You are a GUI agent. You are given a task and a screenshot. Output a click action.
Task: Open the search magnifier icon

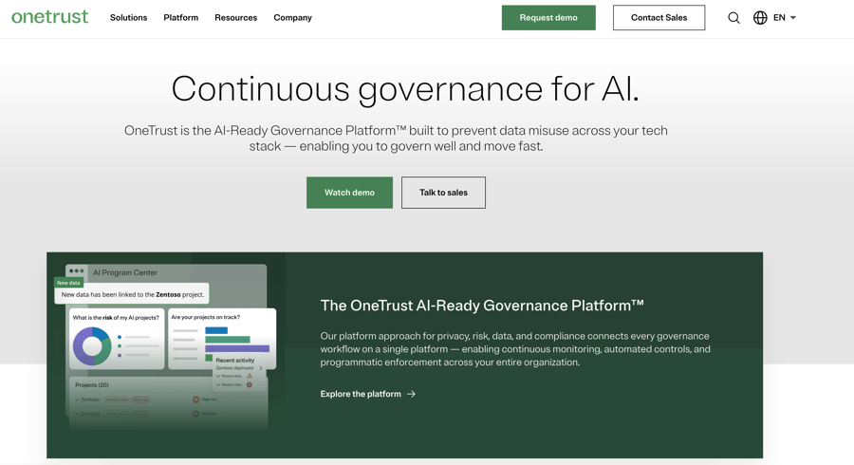coord(733,18)
